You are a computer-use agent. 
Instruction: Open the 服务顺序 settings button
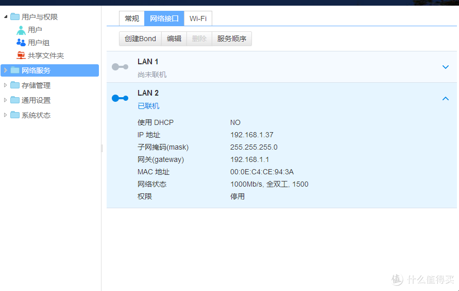pyautogui.click(x=232, y=39)
